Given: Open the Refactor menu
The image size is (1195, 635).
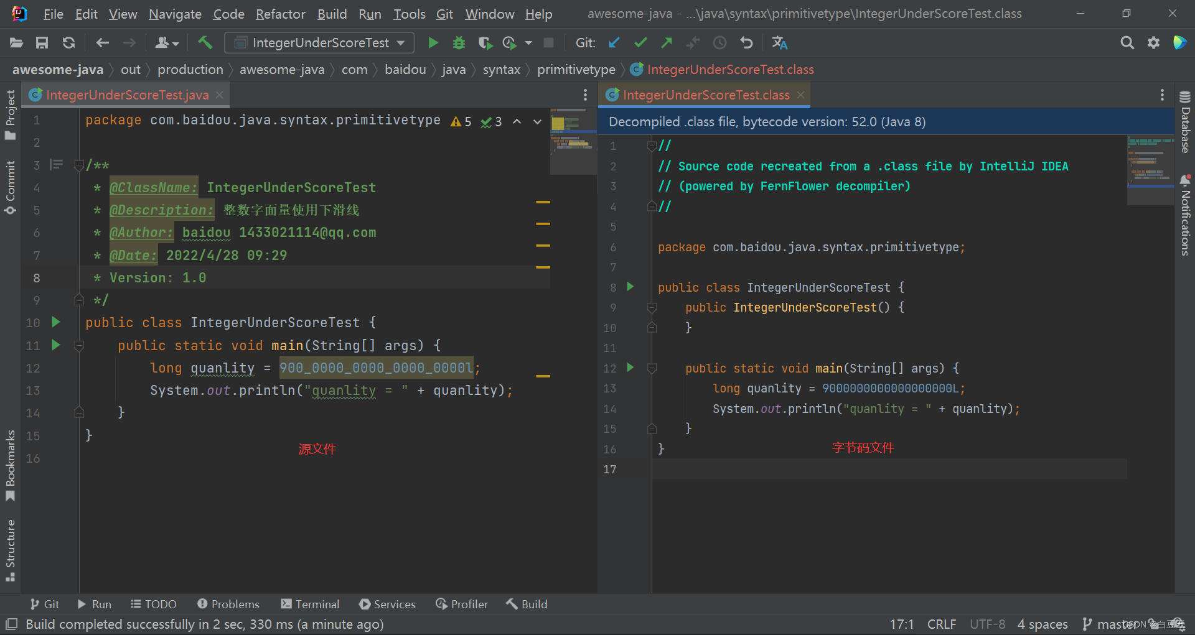Looking at the screenshot, I should click(281, 14).
